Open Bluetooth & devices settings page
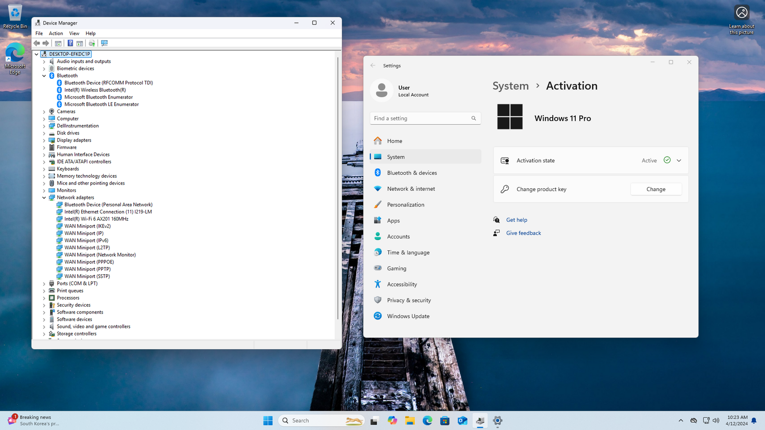This screenshot has width=765, height=430. tap(425, 173)
